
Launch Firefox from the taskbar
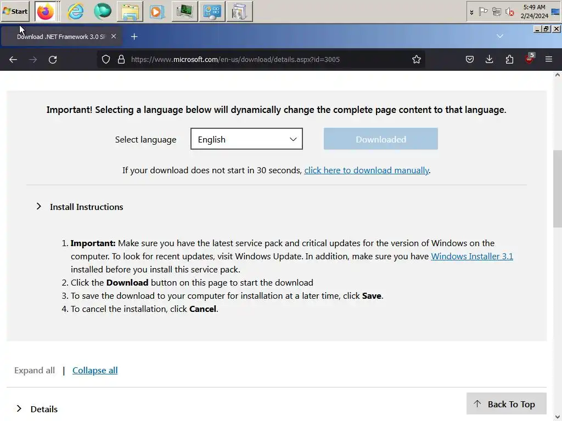click(x=46, y=12)
